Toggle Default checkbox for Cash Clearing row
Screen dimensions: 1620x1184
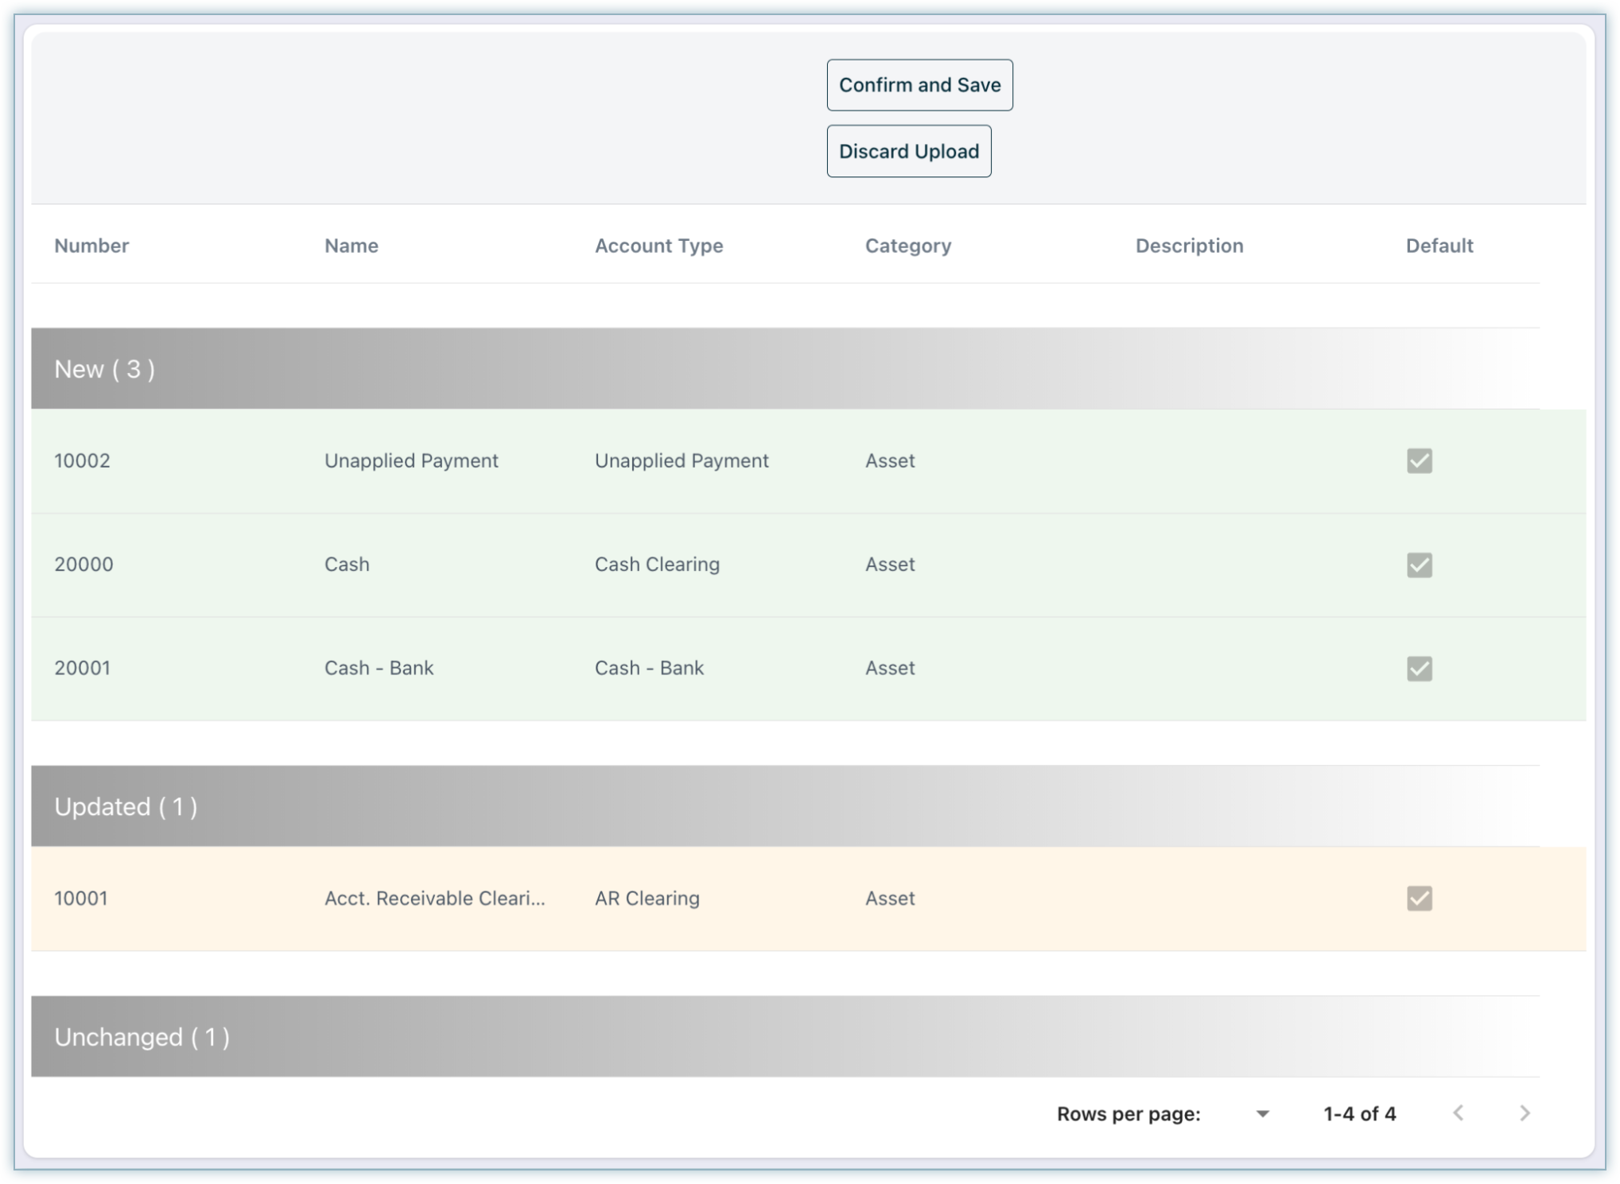pos(1419,565)
